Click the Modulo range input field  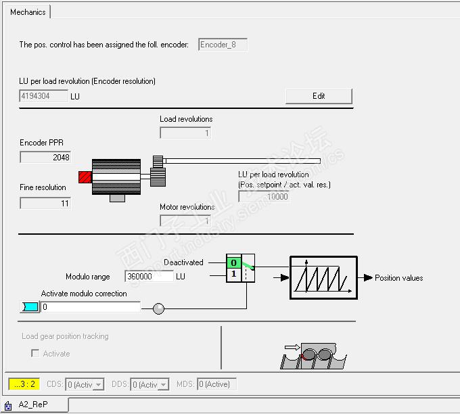[x=149, y=277]
